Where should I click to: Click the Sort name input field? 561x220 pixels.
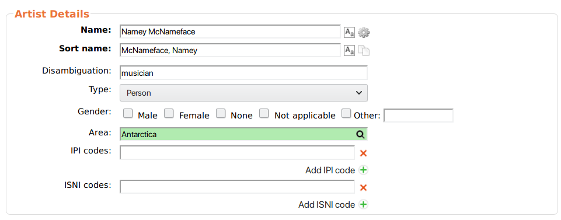coord(230,50)
